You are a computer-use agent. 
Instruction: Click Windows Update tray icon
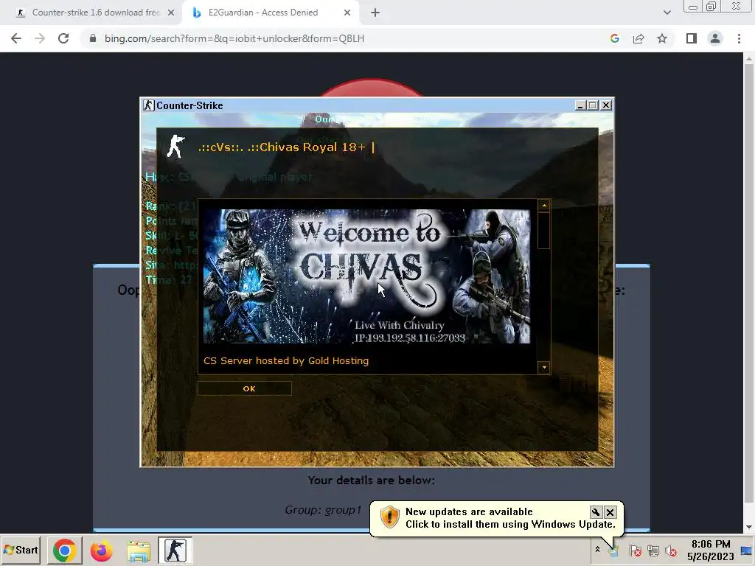coord(614,551)
